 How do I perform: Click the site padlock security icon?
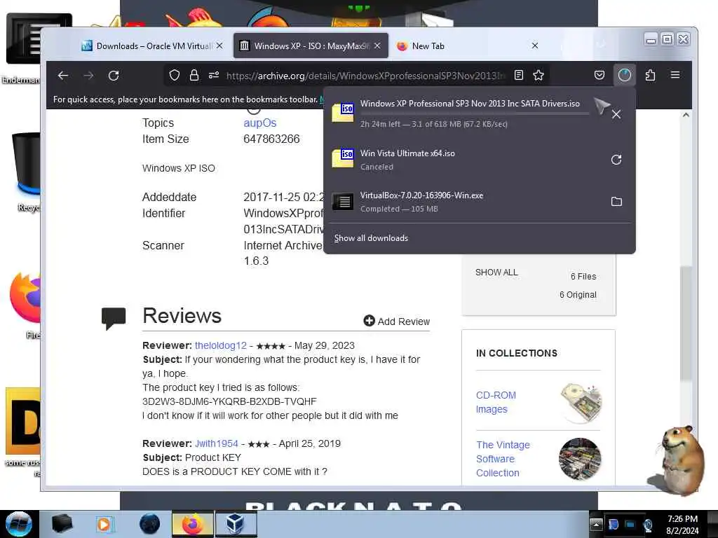pos(194,75)
